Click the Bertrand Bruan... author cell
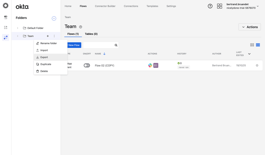Image resolution: width=265 pixels, height=155 pixels. point(222,65)
